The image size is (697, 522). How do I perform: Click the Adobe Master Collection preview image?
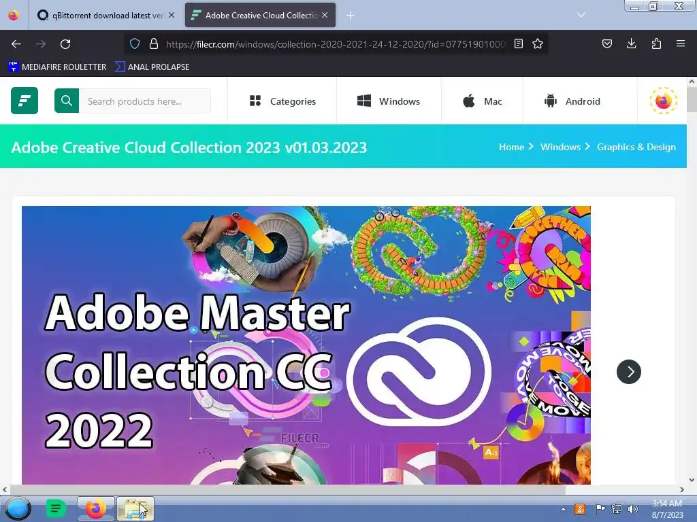click(306, 345)
